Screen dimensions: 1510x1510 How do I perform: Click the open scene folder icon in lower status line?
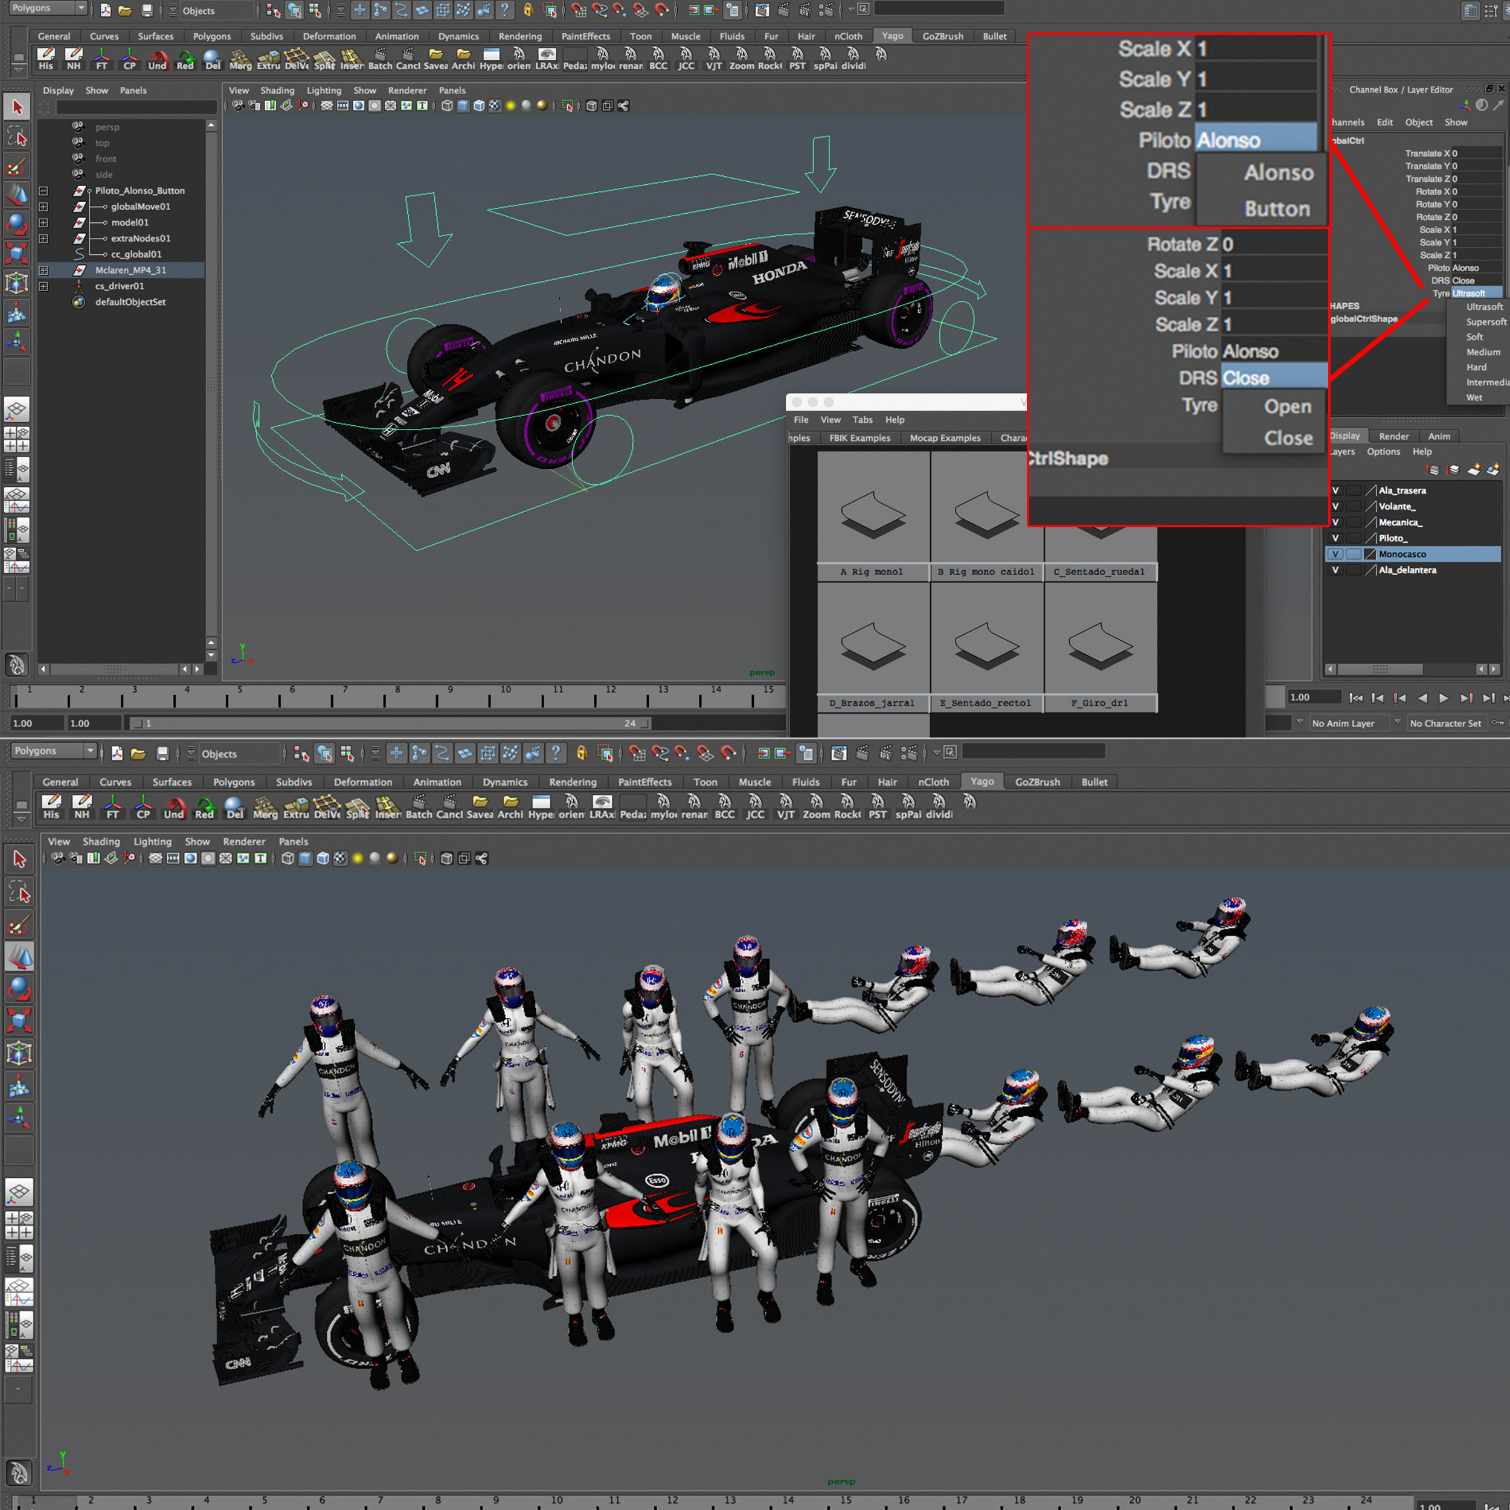(x=138, y=753)
